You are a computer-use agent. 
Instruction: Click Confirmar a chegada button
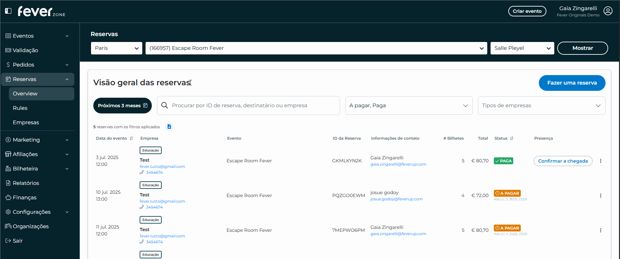coord(563,161)
